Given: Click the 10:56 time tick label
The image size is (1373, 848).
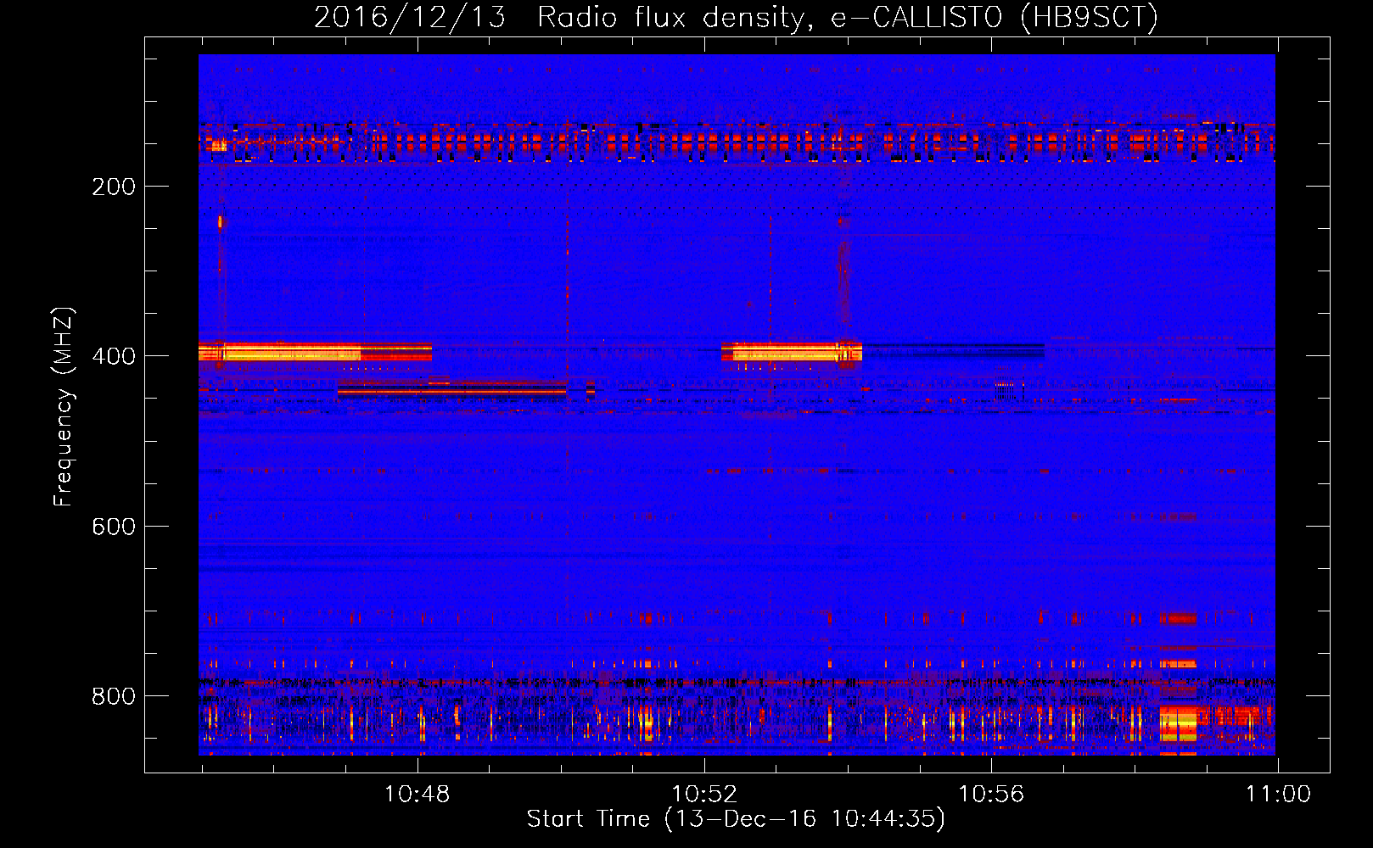Looking at the screenshot, I should [x=991, y=795].
